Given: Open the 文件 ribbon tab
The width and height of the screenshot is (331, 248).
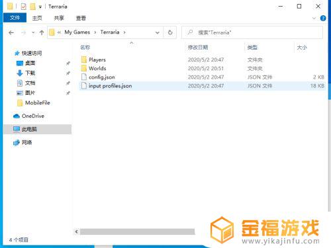Looking at the screenshot, I should [x=15, y=18].
